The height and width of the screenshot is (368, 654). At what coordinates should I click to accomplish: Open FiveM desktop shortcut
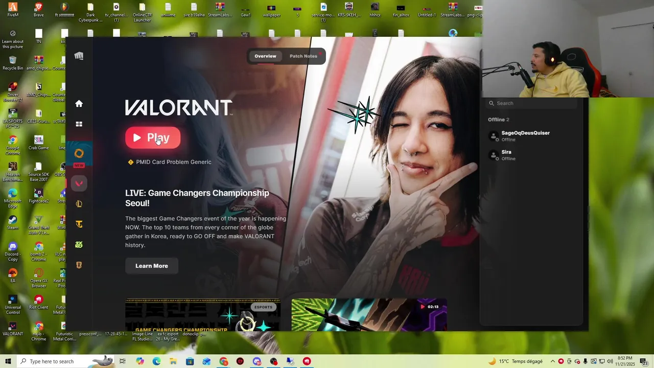coord(13,10)
